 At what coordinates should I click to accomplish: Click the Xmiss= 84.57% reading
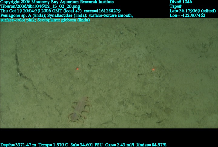[151, 145]
